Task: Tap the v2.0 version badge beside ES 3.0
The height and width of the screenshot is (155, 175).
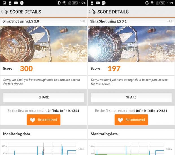Action: [x=82, y=21]
